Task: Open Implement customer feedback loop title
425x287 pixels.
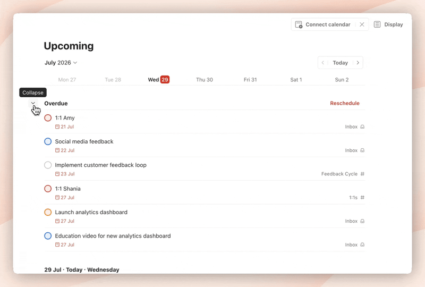Action: pos(100,165)
